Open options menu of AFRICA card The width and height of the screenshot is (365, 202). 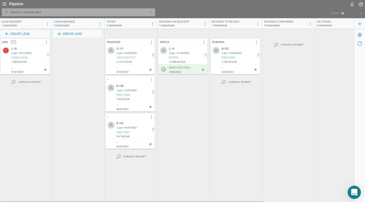tap(204, 42)
